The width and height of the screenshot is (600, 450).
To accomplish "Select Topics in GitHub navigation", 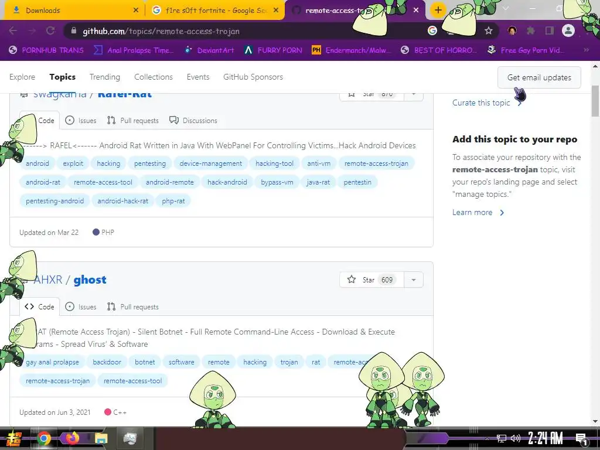I will pos(62,77).
